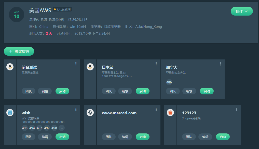Screen dimensions: 259x149
Task: Click the 绑定店铺 button
Action: coord(19,51)
